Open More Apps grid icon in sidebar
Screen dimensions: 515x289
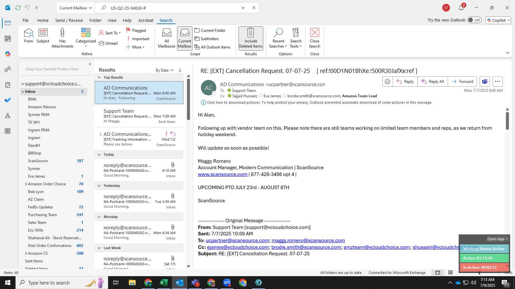(x=8, y=131)
